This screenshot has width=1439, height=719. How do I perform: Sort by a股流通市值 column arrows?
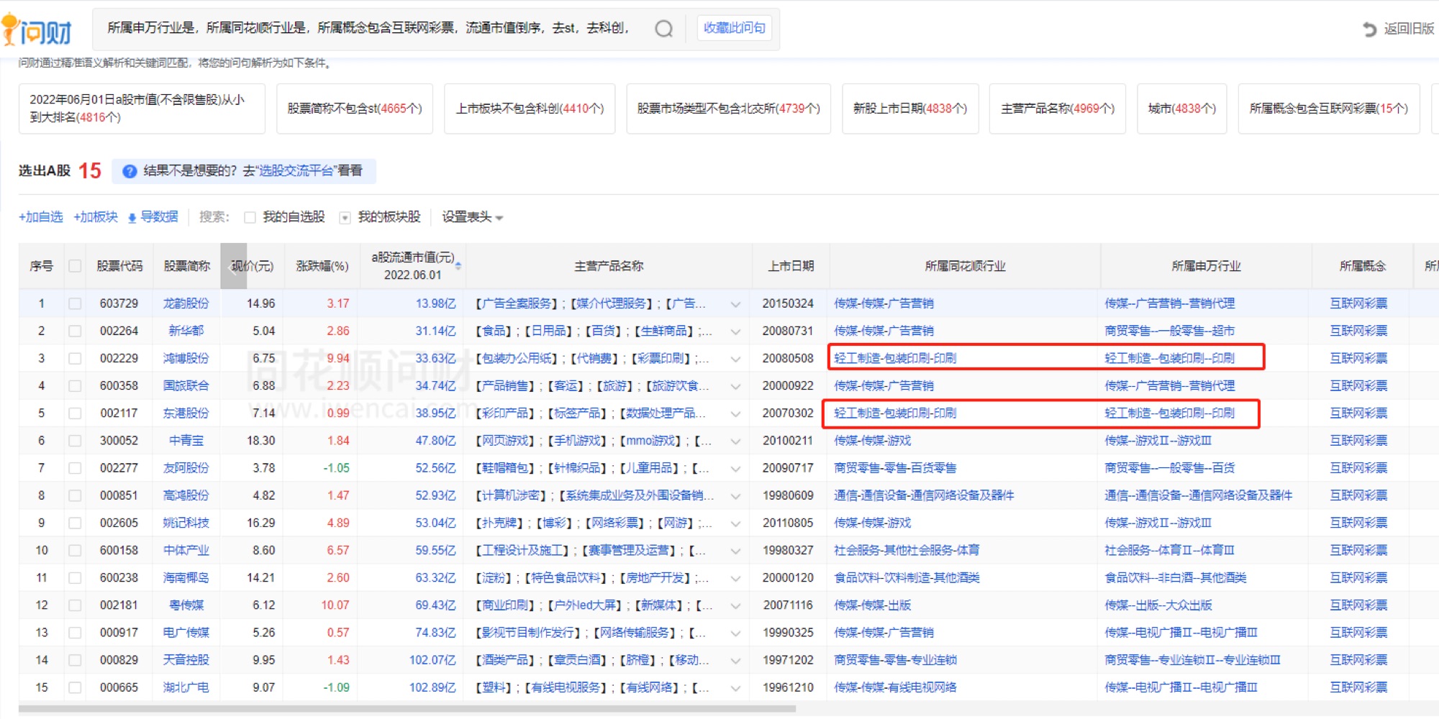point(458,266)
